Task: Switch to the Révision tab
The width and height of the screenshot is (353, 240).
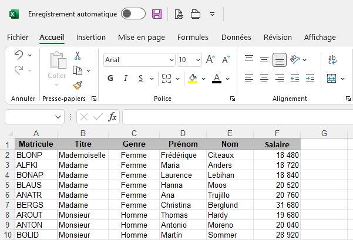Action: click(278, 37)
